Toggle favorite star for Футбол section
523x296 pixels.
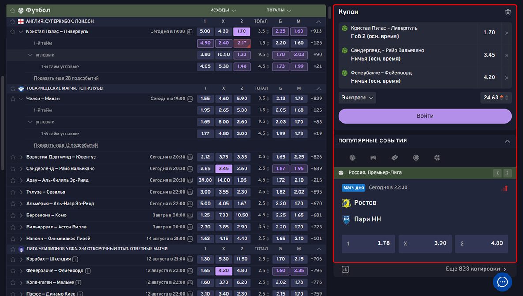click(x=12, y=11)
